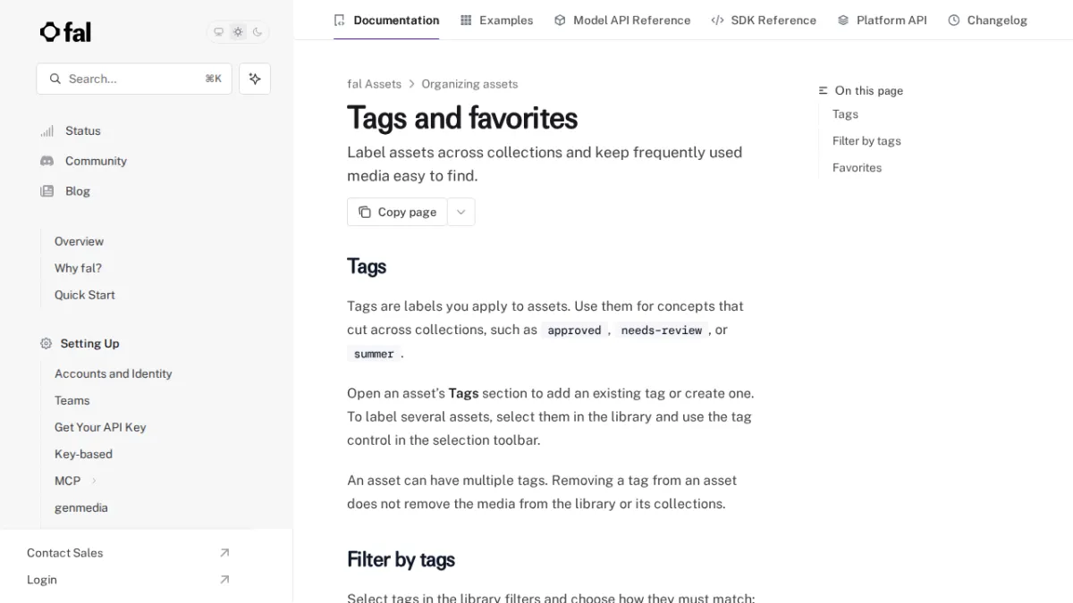
Task: Switch to system theme mode
Action: tap(218, 32)
